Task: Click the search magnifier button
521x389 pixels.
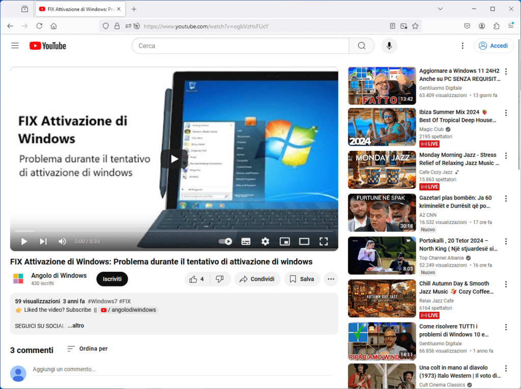Action: (362, 46)
